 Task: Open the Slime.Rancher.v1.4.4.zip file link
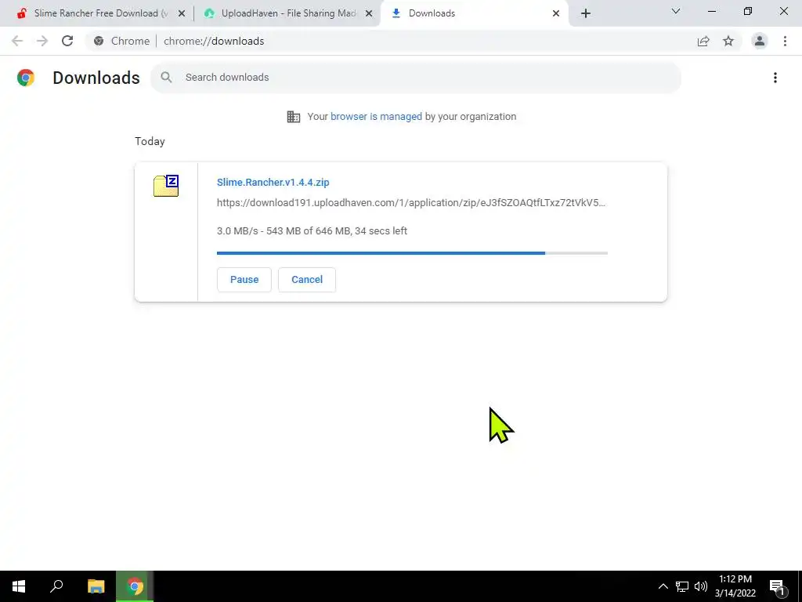point(273,182)
